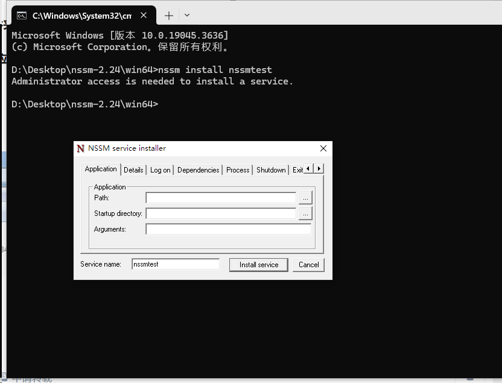Open the Process tab
502x383 pixels.
pos(237,169)
